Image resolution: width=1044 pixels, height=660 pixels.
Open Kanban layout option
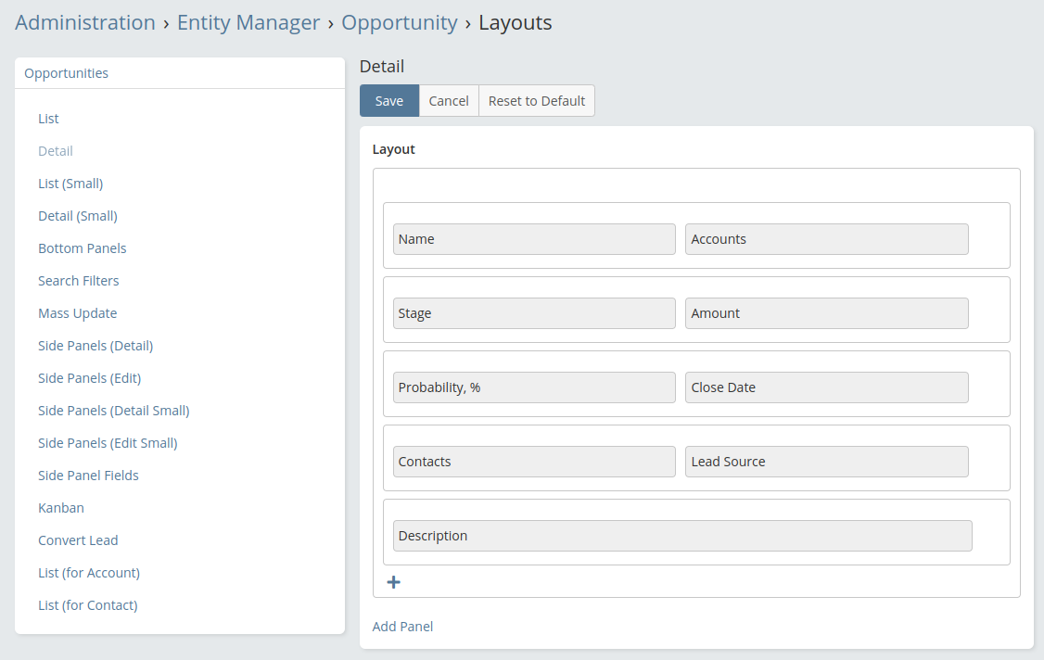[x=61, y=508]
